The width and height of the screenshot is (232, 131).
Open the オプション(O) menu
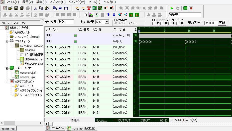(x=58, y=2)
